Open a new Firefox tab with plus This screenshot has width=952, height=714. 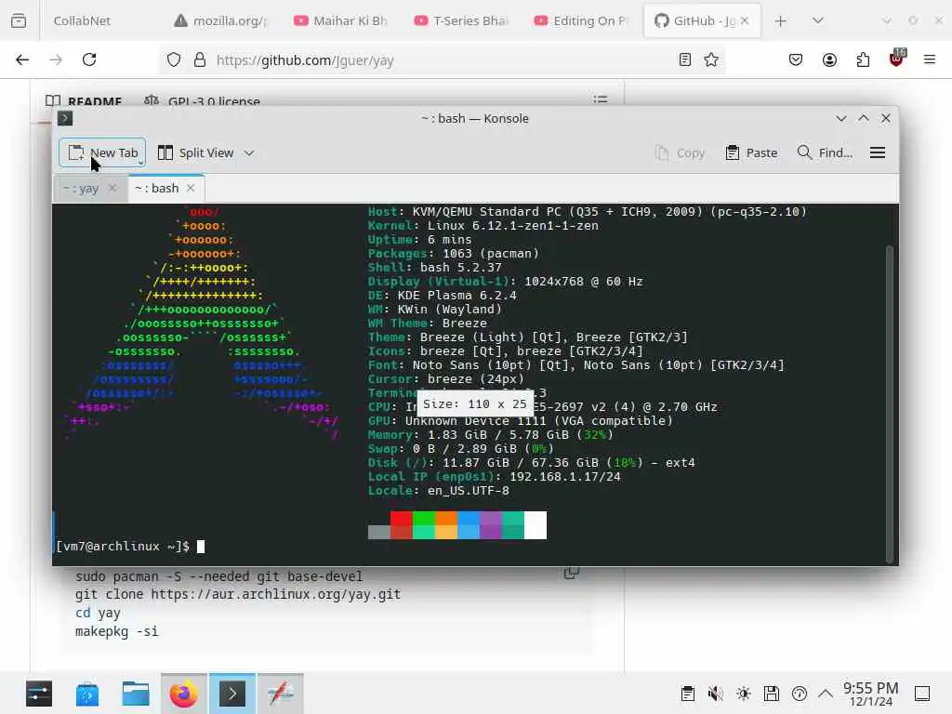tap(781, 21)
